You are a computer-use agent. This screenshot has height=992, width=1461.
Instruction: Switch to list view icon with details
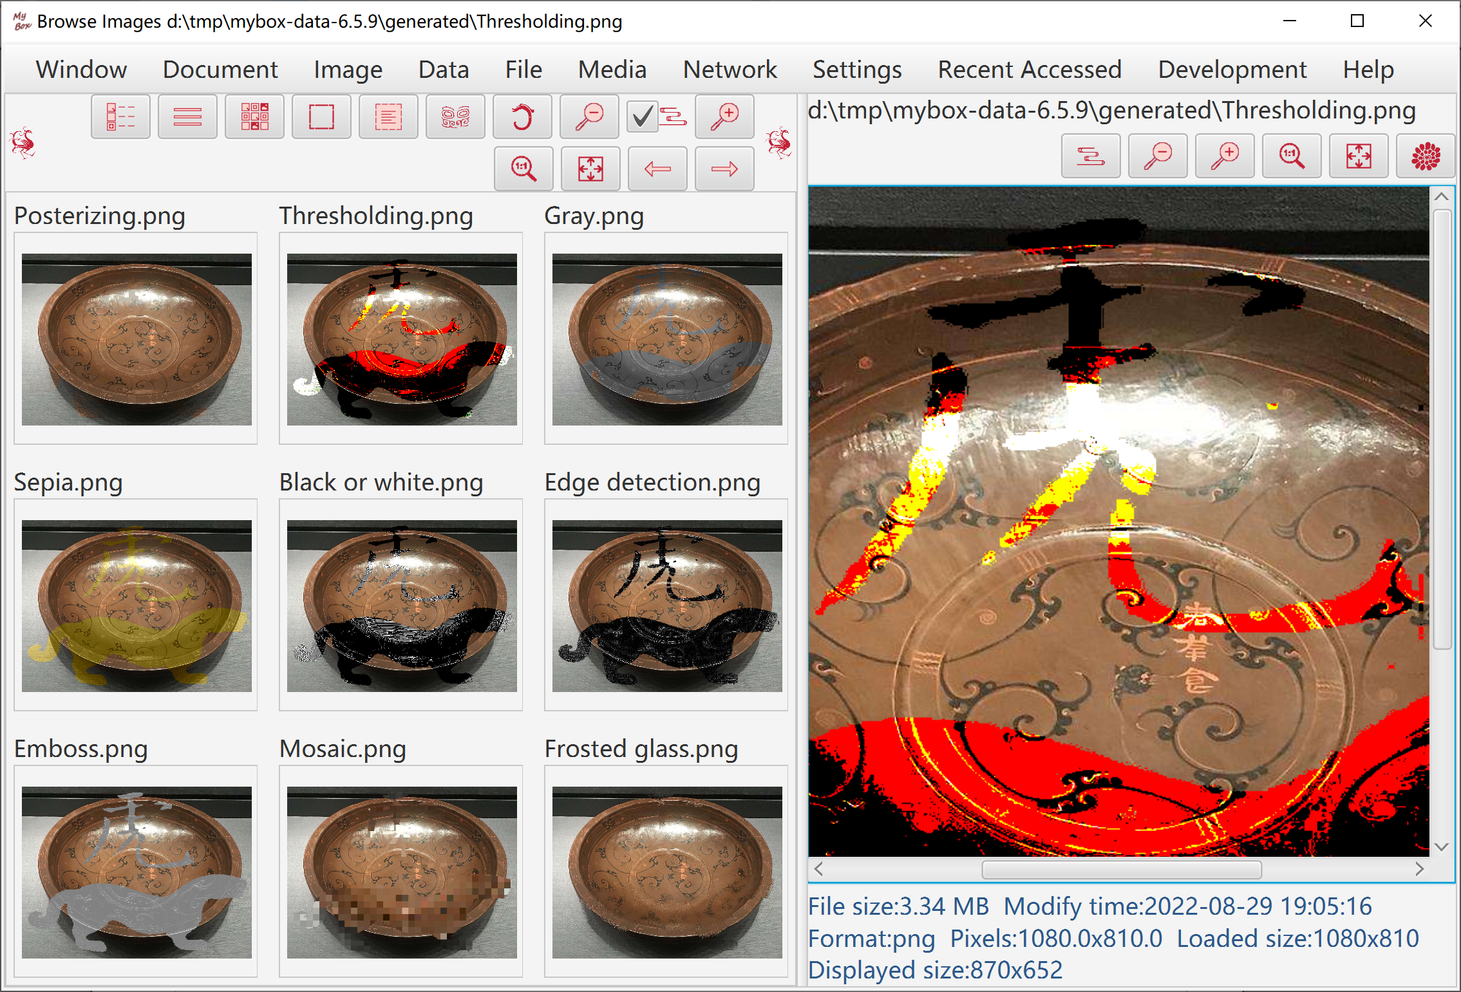click(x=120, y=117)
